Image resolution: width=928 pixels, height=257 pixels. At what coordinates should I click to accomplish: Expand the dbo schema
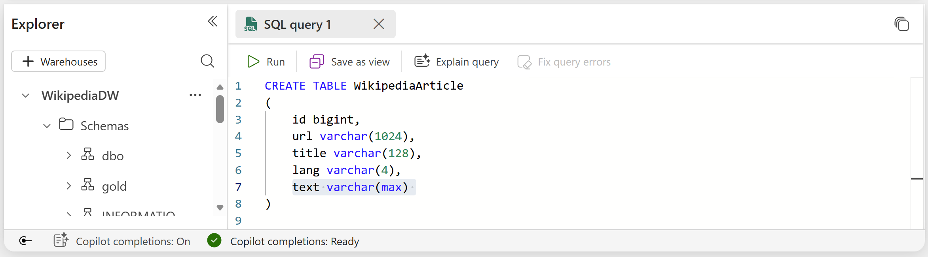pyautogui.click(x=69, y=156)
